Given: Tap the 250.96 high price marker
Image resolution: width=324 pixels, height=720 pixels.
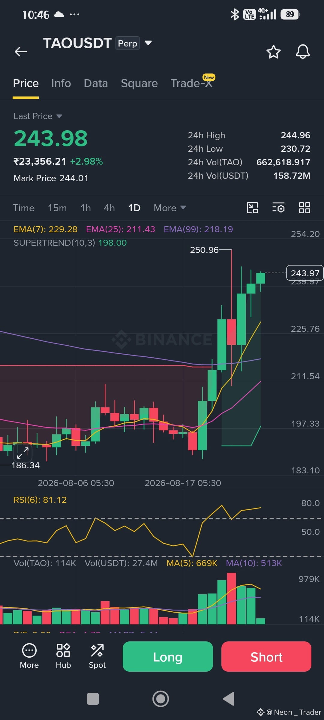Looking at the screenshot, I should 204,250.
